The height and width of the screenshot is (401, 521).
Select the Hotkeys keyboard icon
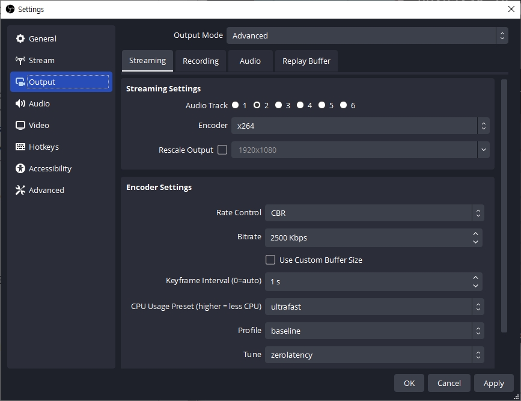(20, 147)
